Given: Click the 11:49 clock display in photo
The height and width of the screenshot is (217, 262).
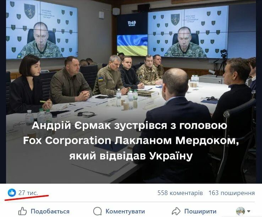Looking at the screenshot, I should click(x=132, y=24).
